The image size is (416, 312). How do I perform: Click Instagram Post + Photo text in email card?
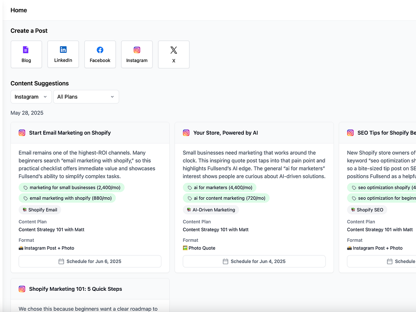(x=50, y=248)
